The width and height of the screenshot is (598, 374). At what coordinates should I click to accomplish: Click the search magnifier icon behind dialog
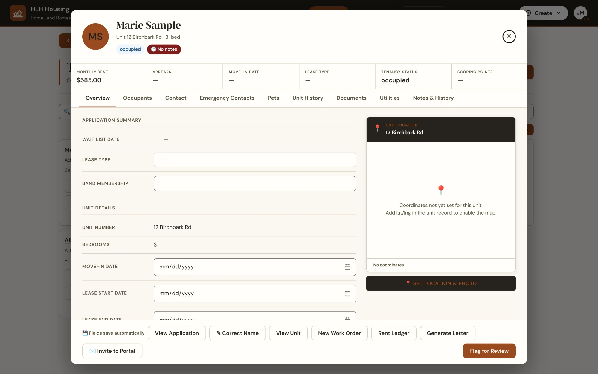(67, 112)
